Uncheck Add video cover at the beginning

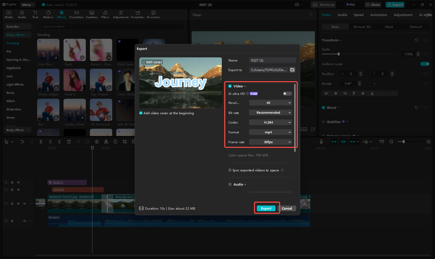coord(141,113)
